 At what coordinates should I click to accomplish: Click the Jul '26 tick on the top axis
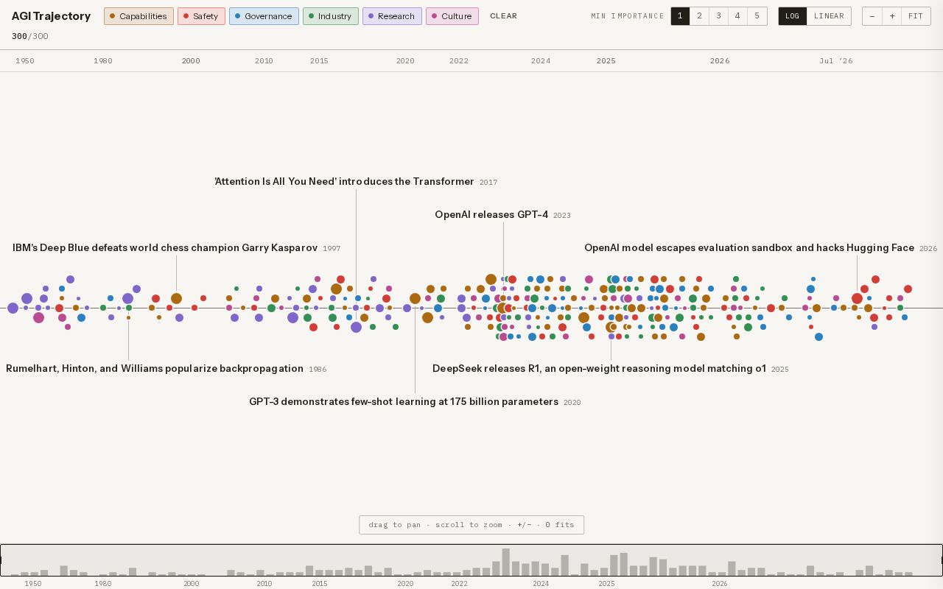click(836, 61)
